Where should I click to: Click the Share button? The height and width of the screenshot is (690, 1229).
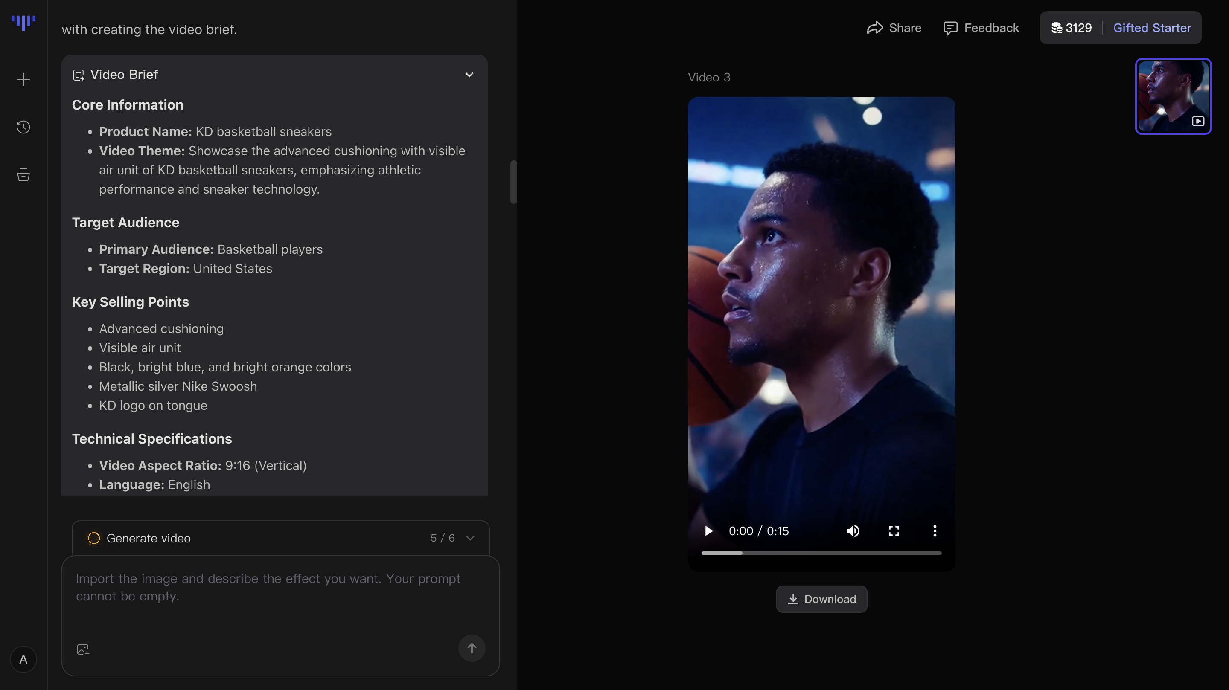coord(894,28)
